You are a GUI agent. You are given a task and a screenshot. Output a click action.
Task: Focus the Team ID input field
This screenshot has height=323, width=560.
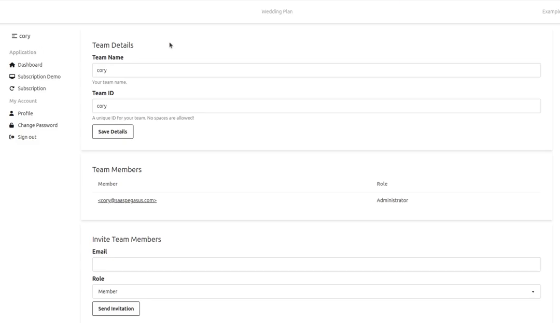316,106
